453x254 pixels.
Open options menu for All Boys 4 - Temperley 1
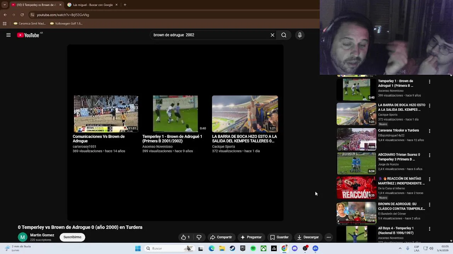[x=430, y=229]
